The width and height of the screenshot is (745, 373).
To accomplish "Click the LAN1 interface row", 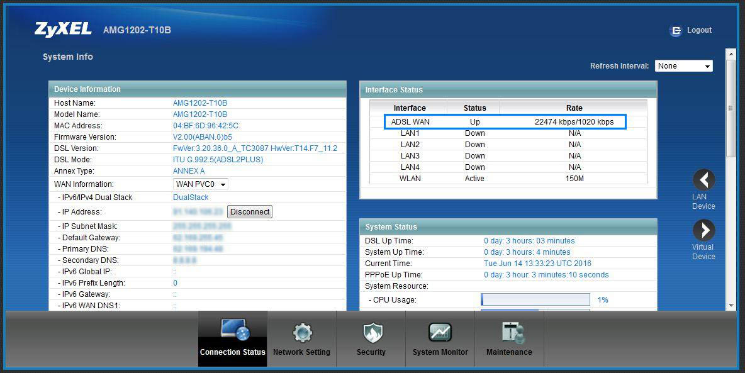I will pyautogui.click(x=508, y=133).
